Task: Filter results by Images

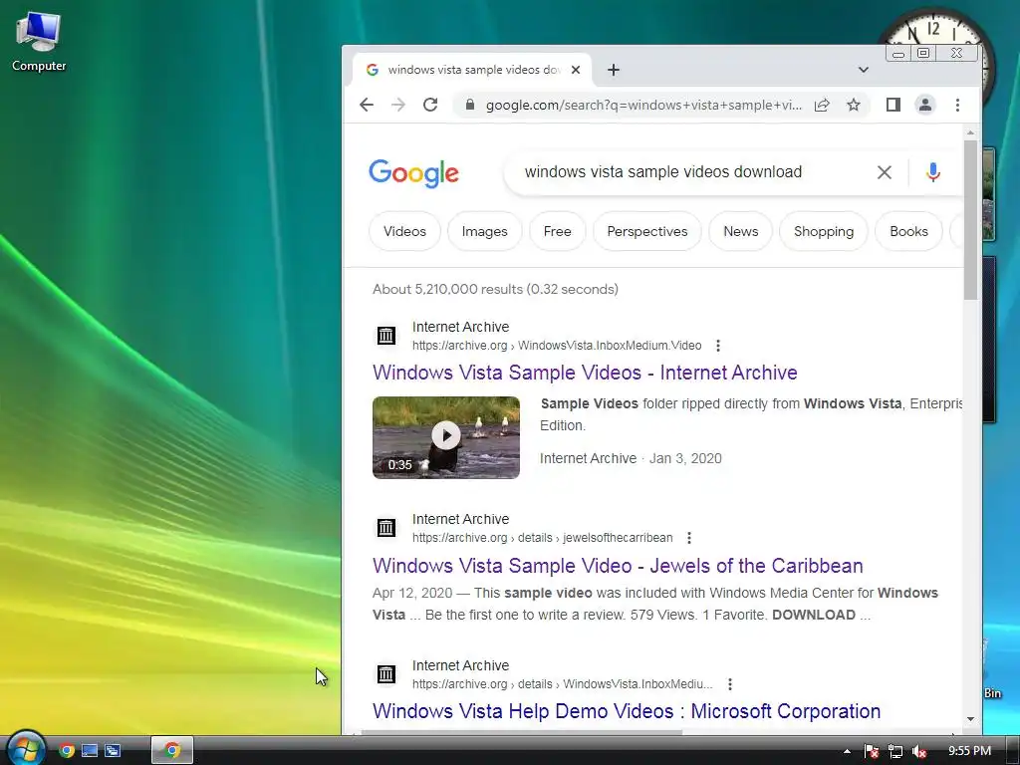Action: pyautogui.click(x=485, y=231)
